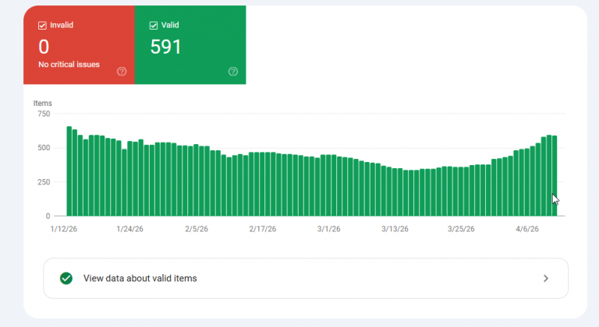The image size is (599, 327).
Task: Click the help icon on the Invalid card
Action: [122, 72]
